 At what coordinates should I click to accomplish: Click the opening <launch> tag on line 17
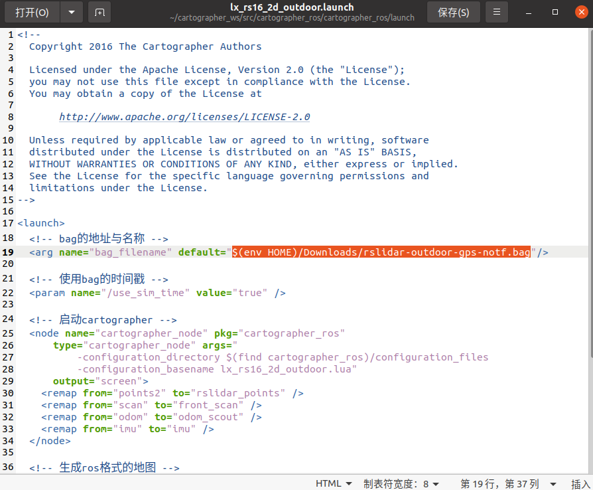click(x=41, y=224)
